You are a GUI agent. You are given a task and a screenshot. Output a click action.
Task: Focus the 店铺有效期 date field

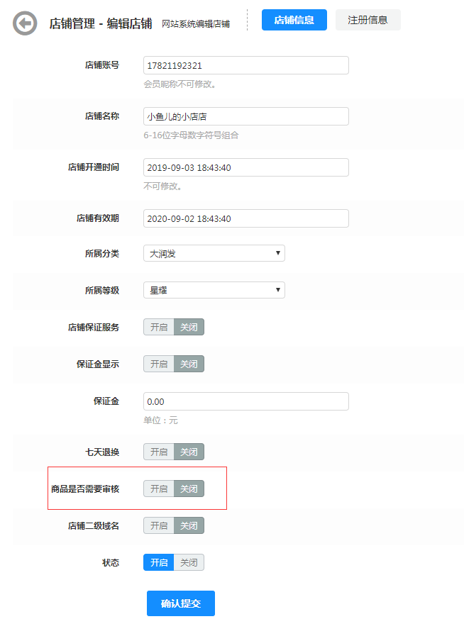(245, 218)
